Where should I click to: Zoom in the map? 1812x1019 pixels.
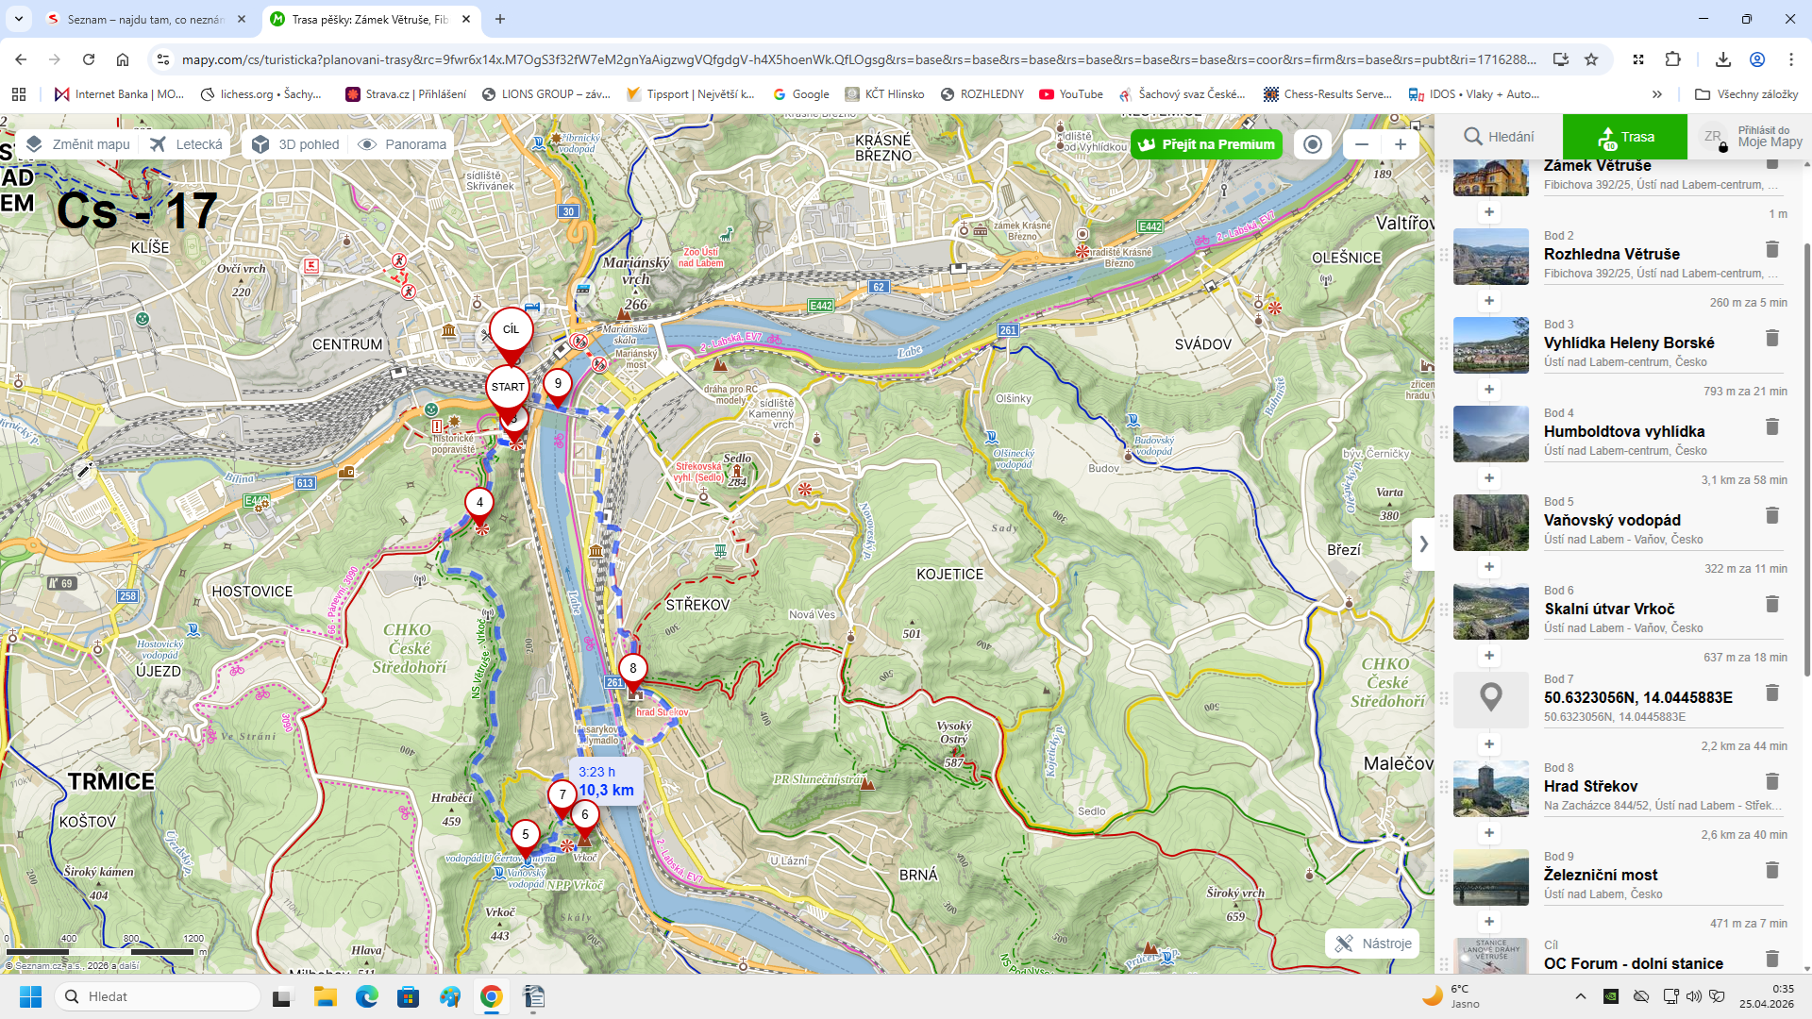[x=1401, y=144]
